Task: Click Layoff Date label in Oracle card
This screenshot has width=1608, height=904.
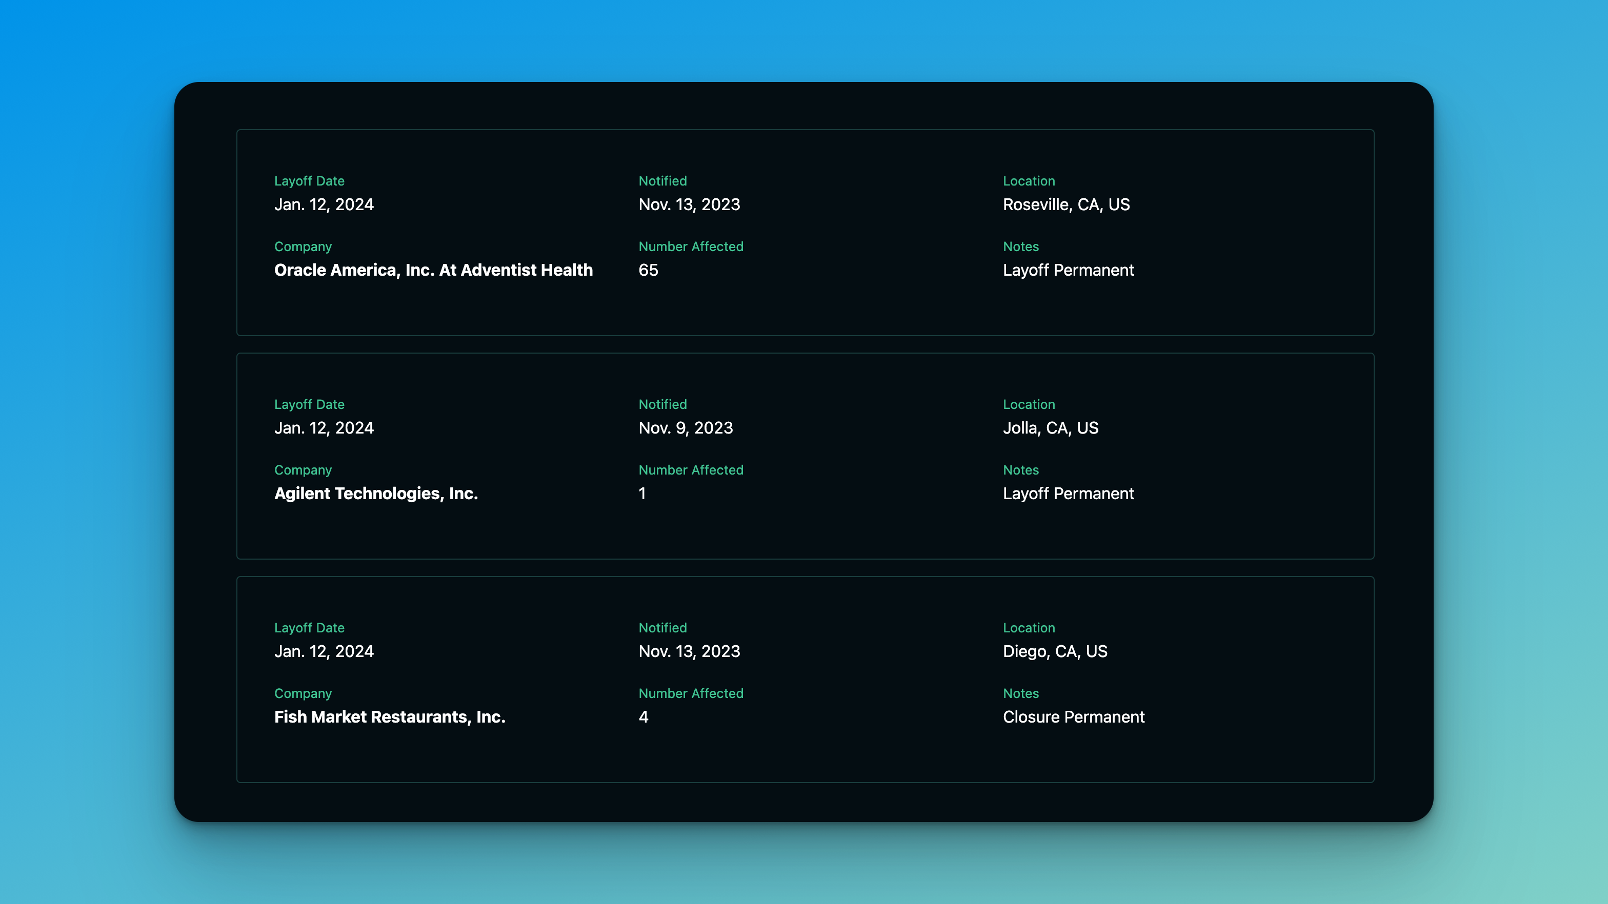Action: 309,181
